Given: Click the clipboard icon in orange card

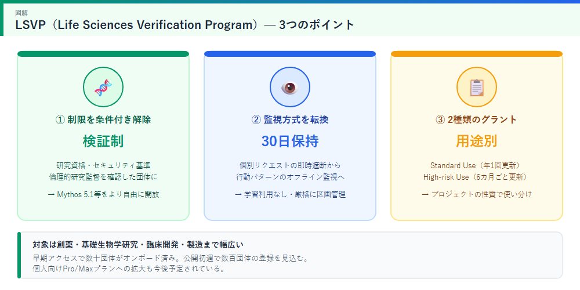Looking at the screenshot, I should [x=477, y=88].
